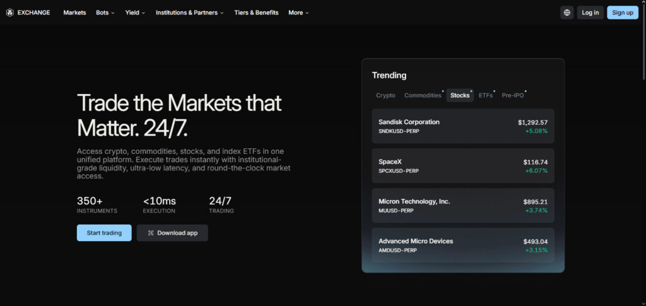Click the +5.08% change value
The width and height of the screenshot is (646, 306).
coord(536,131)
